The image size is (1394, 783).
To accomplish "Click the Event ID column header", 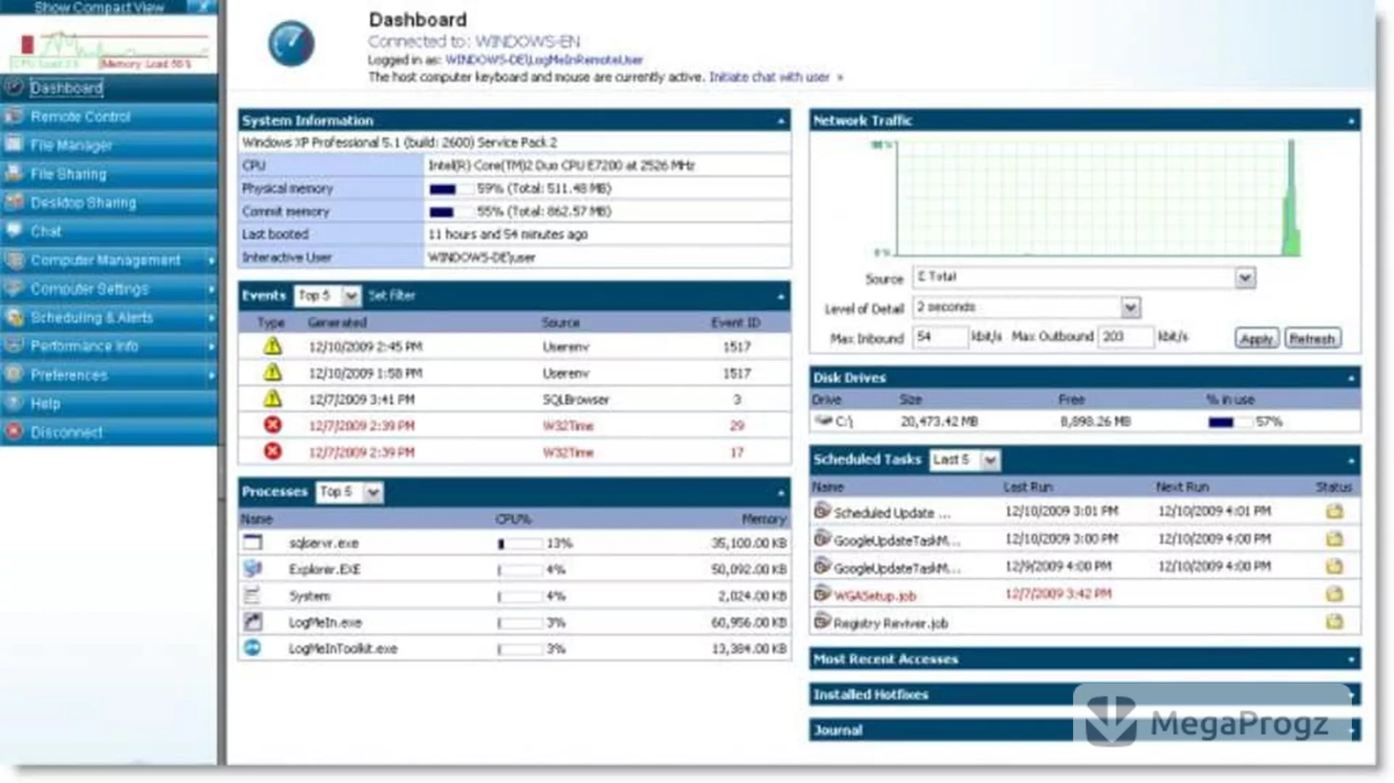I will (735, 322).
